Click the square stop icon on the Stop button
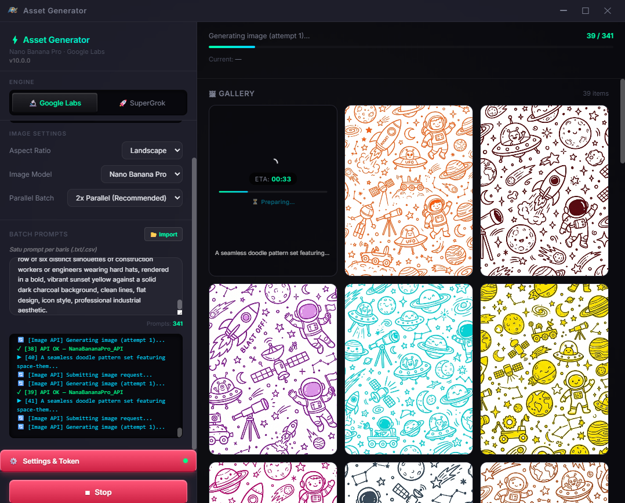625x503 pixels. 88,493
